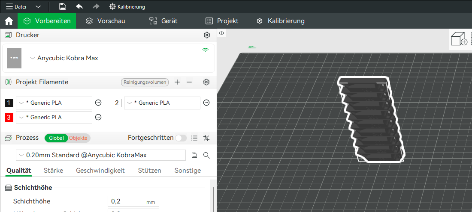Open the Anycubic Kobra Max printer dropdown
Image resolution: width=472 pixels, height=212 pixels.
point(64,58)
